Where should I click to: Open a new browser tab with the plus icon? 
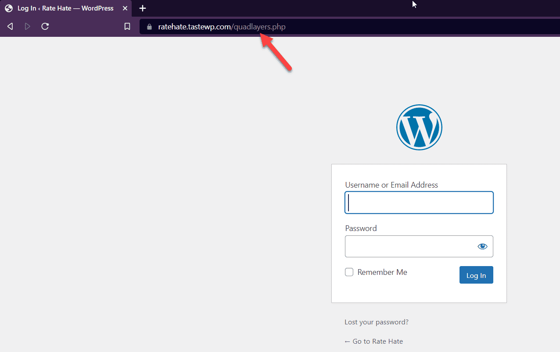click(x=142, y=8)
